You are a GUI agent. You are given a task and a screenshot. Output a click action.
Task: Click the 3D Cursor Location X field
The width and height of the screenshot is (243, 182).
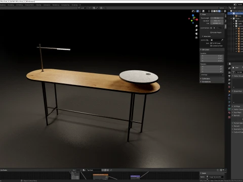pos(212,56)
